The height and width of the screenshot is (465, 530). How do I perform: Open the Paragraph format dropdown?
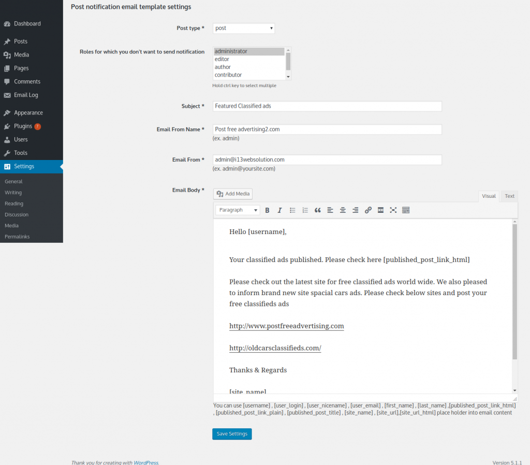pyautogui.click(x=238, y=210)
